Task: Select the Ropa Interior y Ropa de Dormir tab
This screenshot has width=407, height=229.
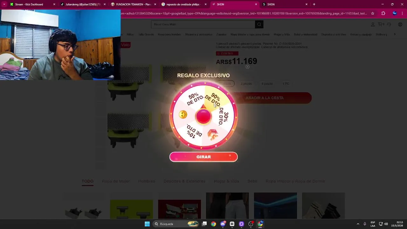Action: 295,181
